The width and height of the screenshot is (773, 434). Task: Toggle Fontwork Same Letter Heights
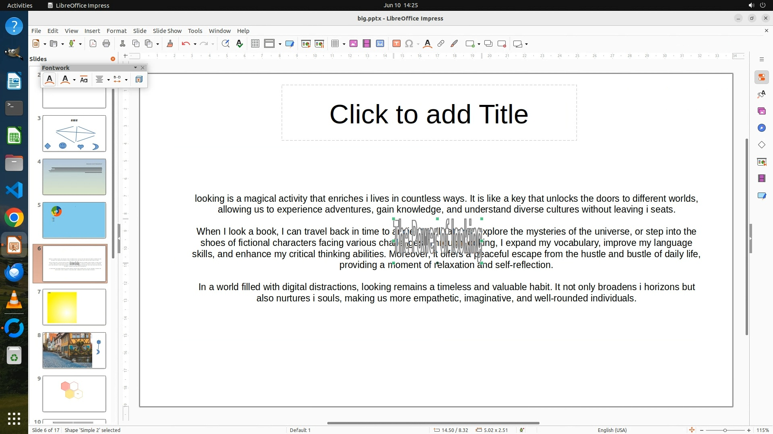coord(84,80)
